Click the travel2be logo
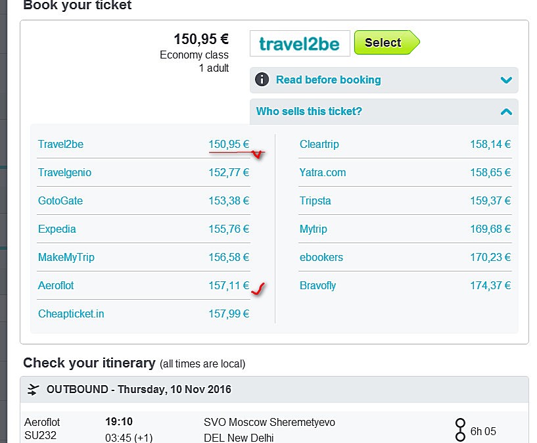Screen dimensions: 537x443 tap(299, 43)
